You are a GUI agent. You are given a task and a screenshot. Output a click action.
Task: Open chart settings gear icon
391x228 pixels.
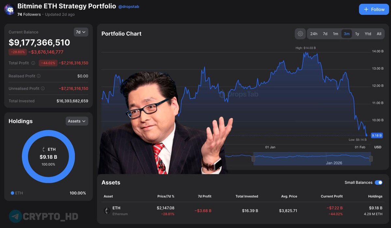300,34
